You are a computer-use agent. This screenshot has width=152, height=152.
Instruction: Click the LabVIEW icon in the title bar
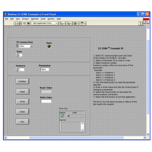coord(6,14)
